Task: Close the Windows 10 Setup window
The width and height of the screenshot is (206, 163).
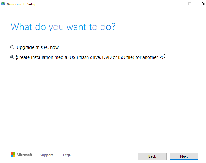Action: (x=204, y=4)
